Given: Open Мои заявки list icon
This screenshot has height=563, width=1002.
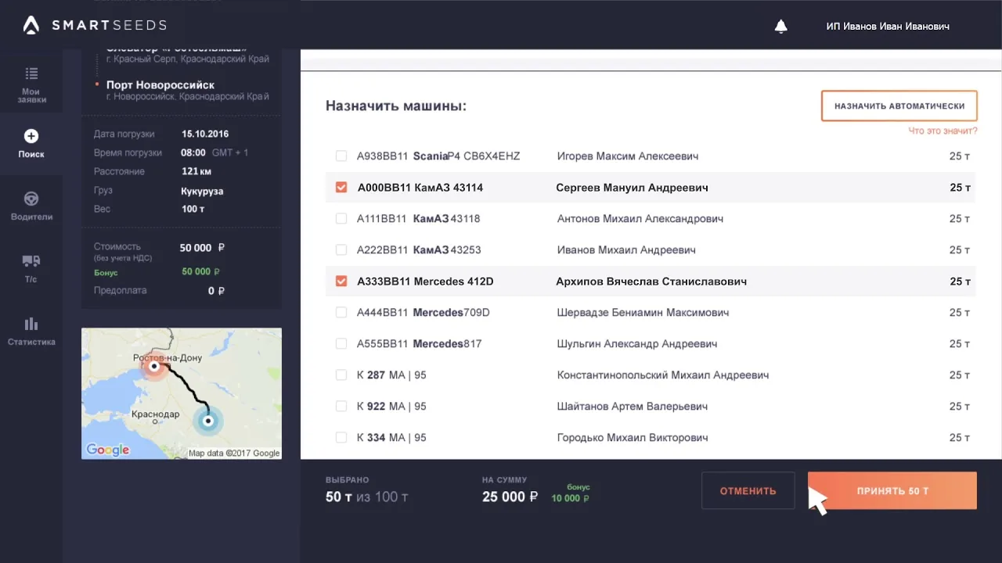Looking at the screenshot, I should point(31,74).
